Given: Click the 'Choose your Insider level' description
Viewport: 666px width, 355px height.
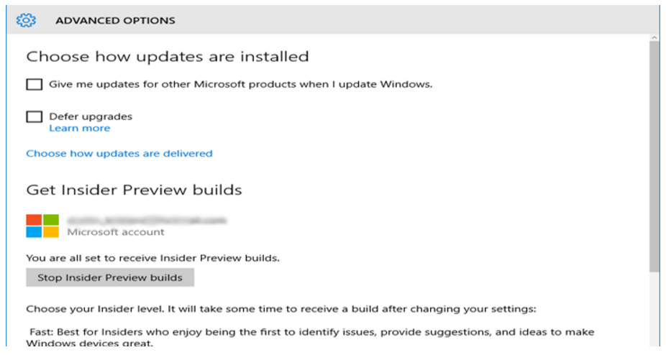Looking at the screenshot, I should coord(281,309).
